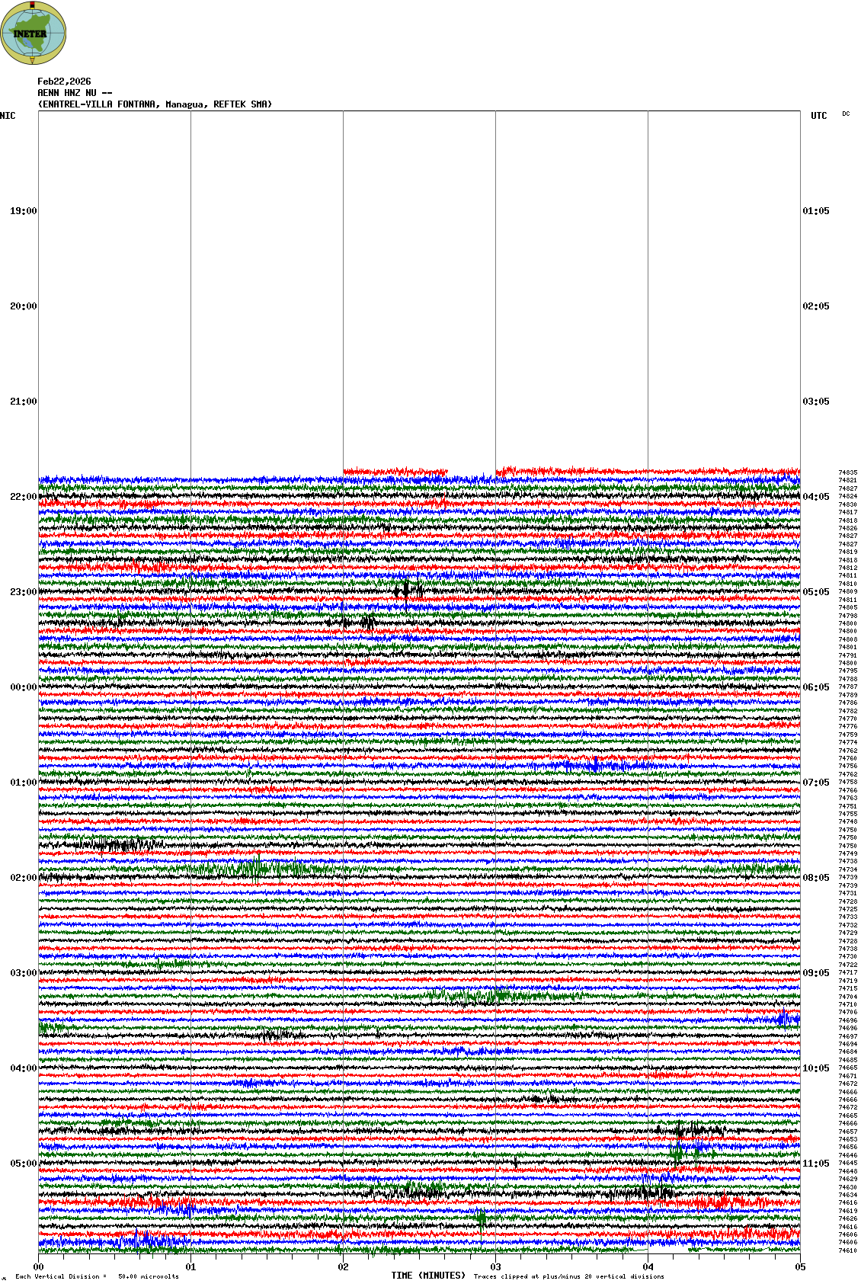Click the ENATREL-VILLA FONTANA station description
This screenshot has width=861, height=1287.
tap(155, 104)
